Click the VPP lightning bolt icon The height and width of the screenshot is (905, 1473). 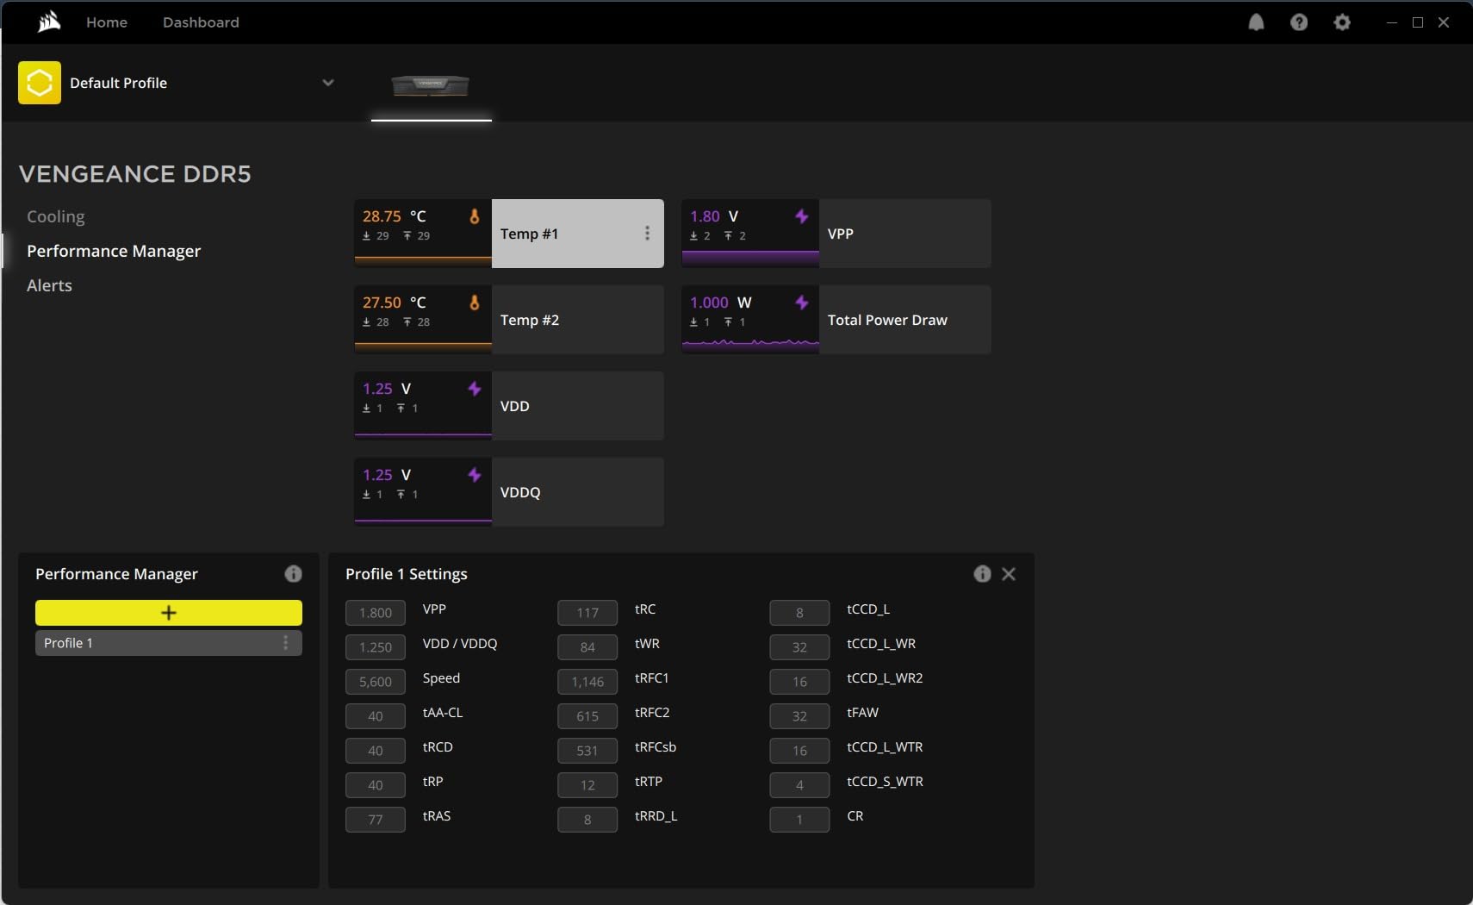point(801,216)
